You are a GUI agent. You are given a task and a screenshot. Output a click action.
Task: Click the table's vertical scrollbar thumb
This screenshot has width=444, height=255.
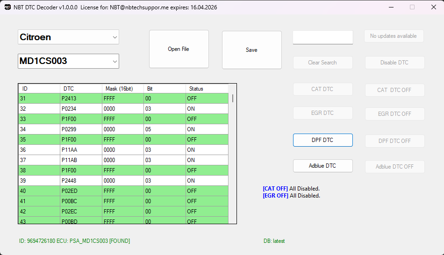233,98
